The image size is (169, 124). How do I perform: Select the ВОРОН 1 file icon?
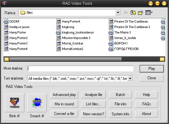[111, 43]
